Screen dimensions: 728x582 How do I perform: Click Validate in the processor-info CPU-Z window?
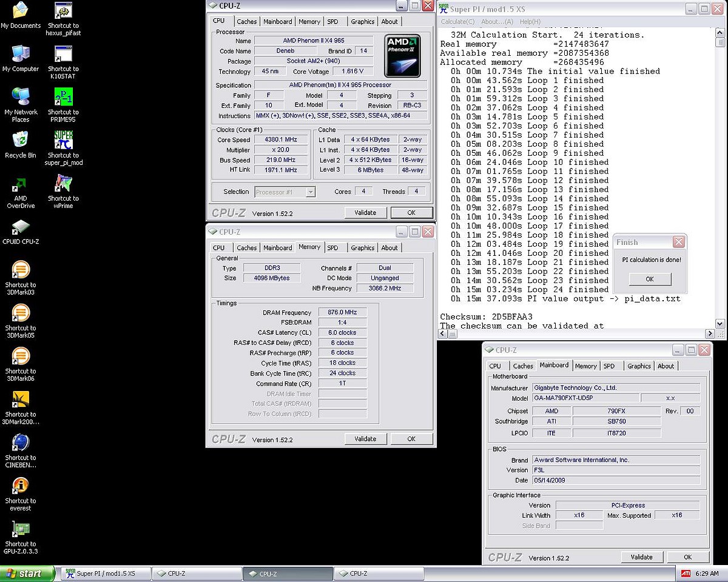(x=365, y=213)
